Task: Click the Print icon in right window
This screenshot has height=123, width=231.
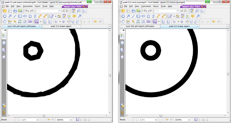Action: click(134, 11)
